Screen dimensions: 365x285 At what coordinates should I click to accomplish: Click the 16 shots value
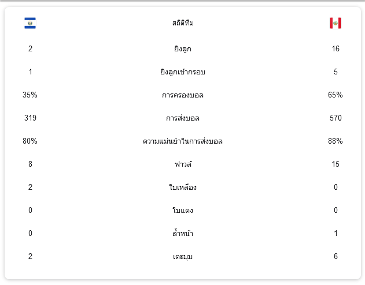point(335,48)
